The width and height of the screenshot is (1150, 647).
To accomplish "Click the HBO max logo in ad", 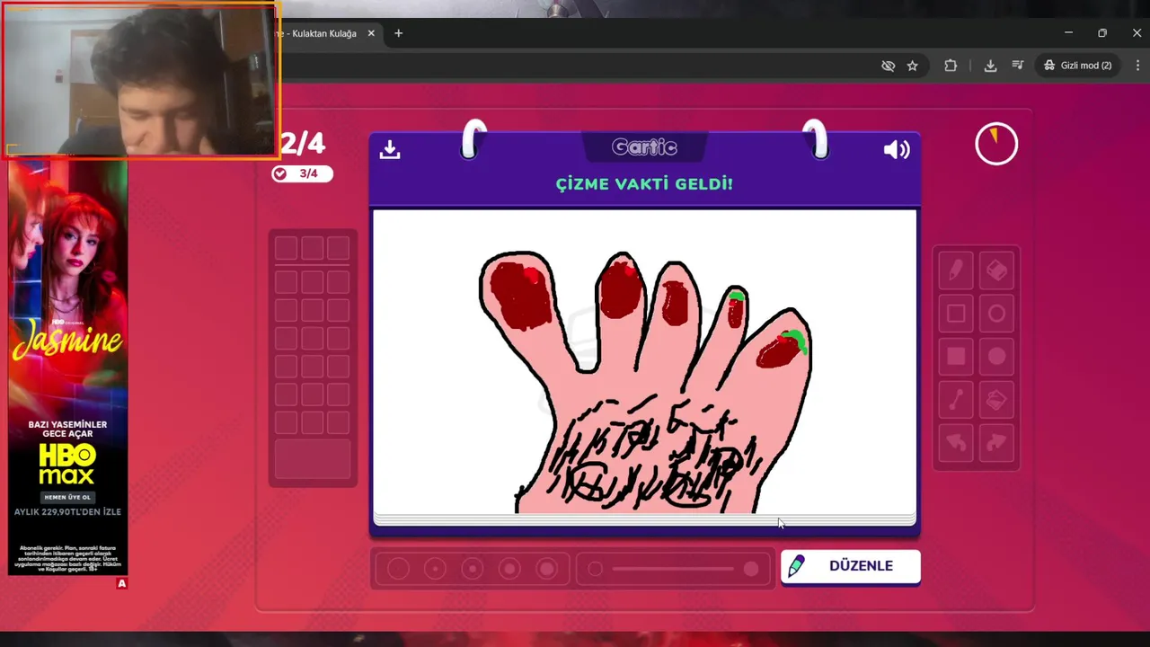I will (x=67, y=463).
